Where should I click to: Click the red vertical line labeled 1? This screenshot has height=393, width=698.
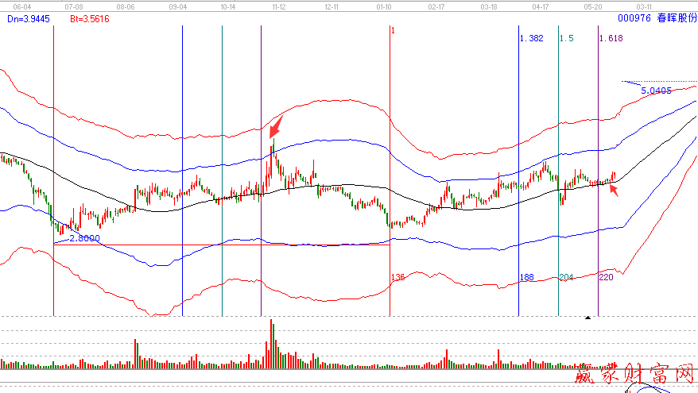click(390, 159)
